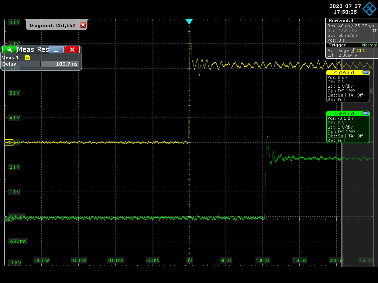The height and width of the screenshot is (283, 378).
Task: Minimize the Ch2Wfm1 signal box
Action: [365, 113]
